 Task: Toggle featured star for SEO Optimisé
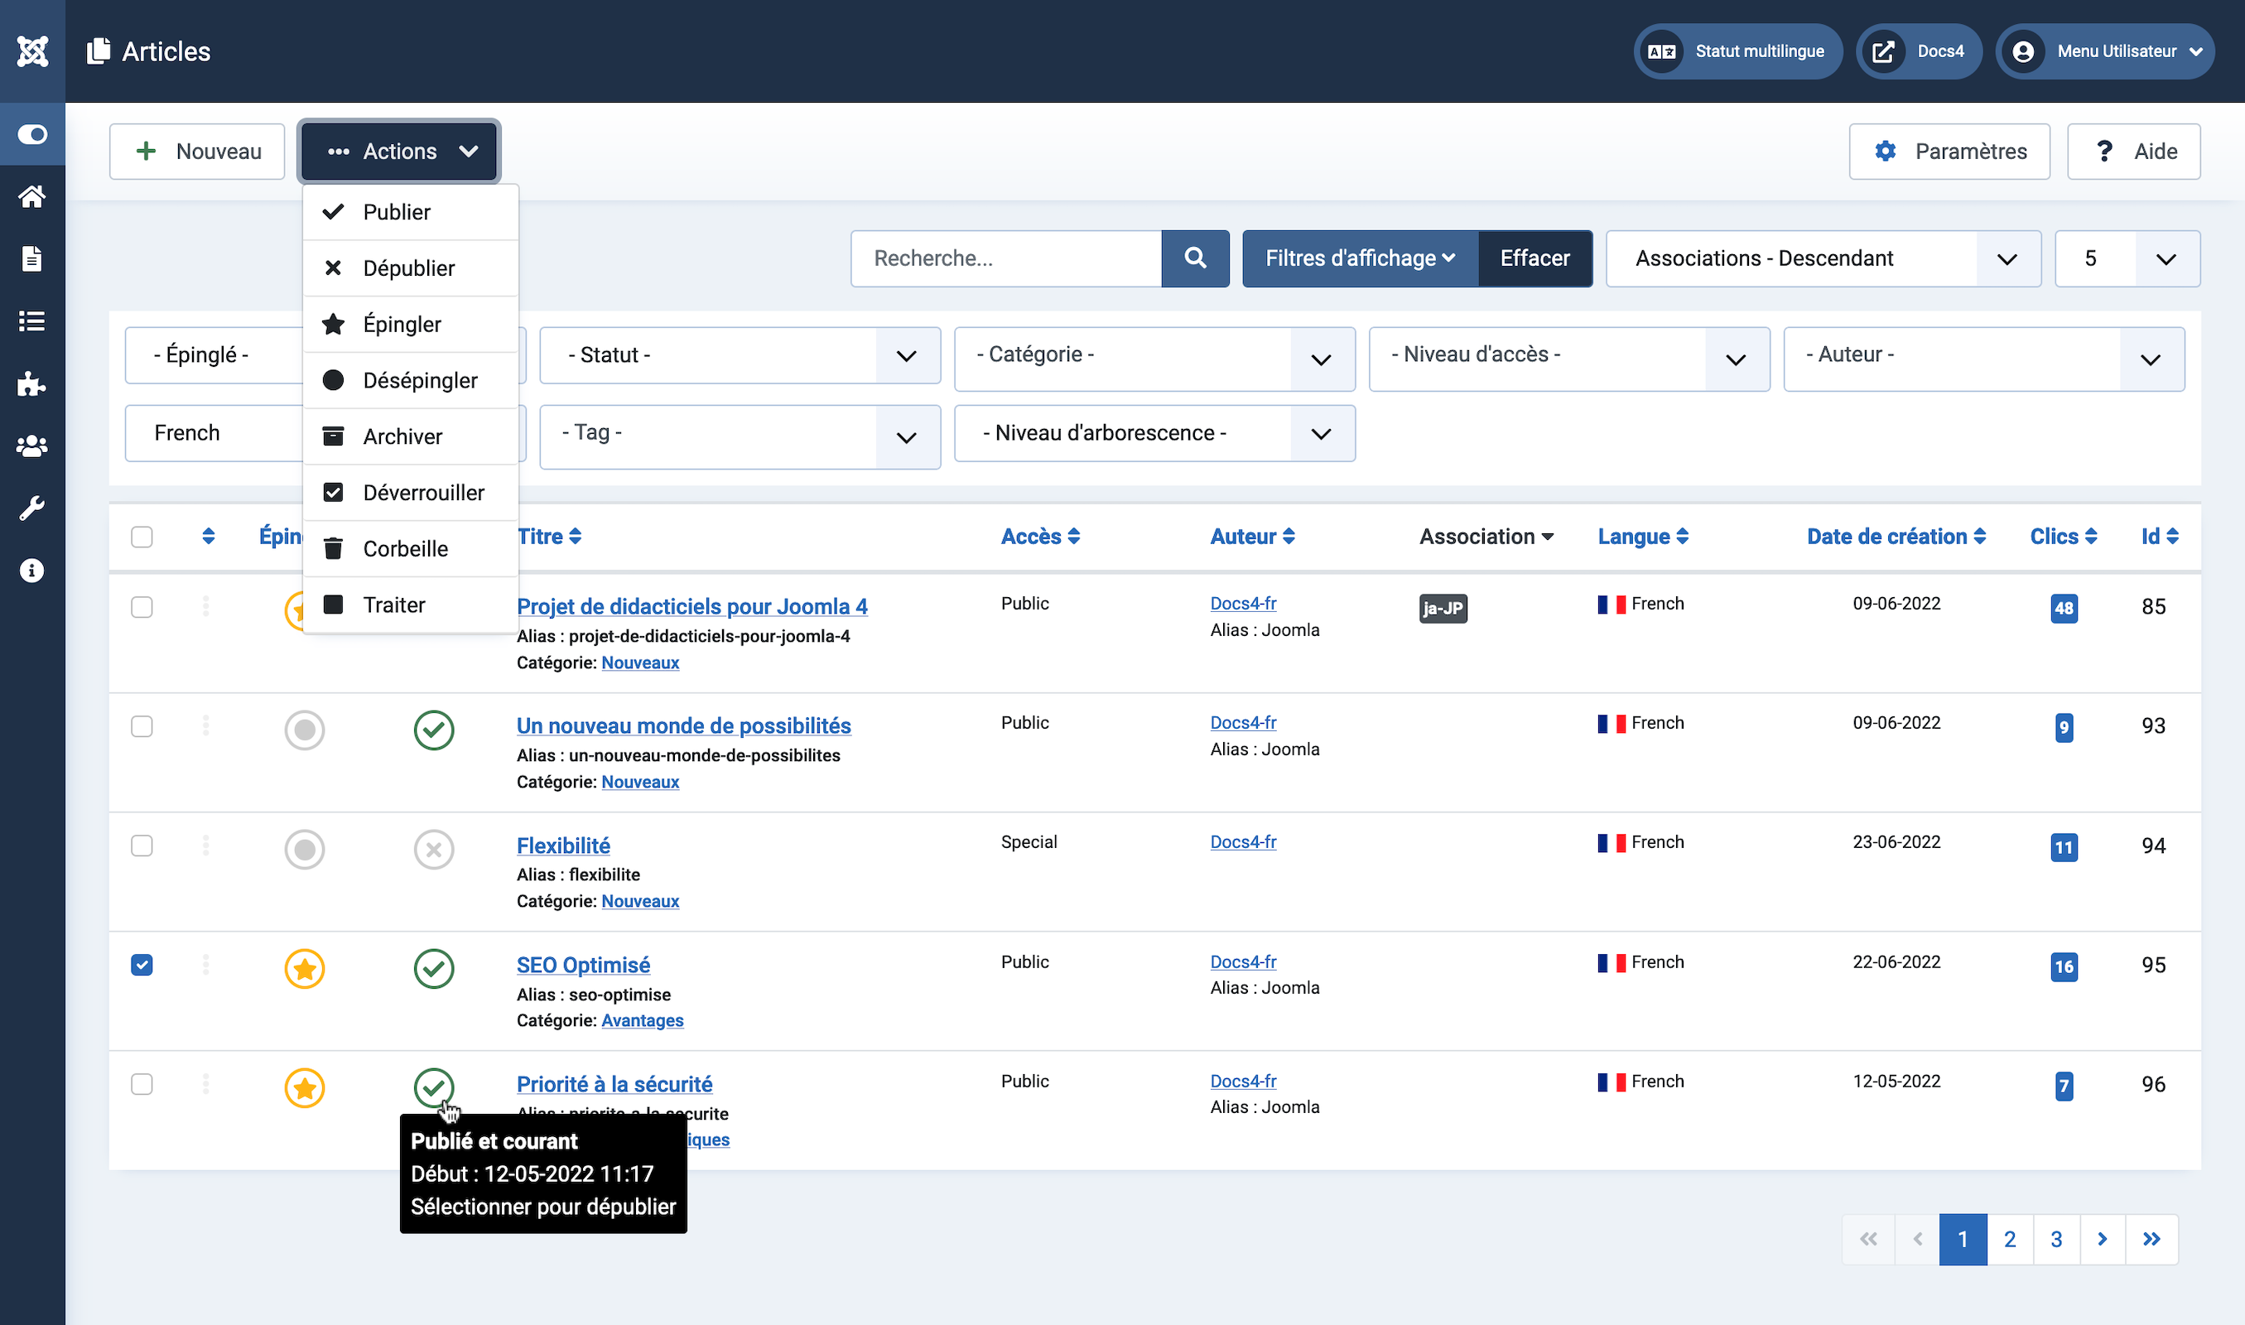click(x=305, y=969)
